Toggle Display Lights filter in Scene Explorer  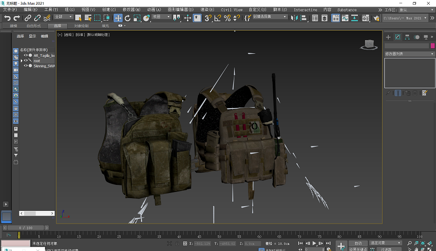[16, 63]
